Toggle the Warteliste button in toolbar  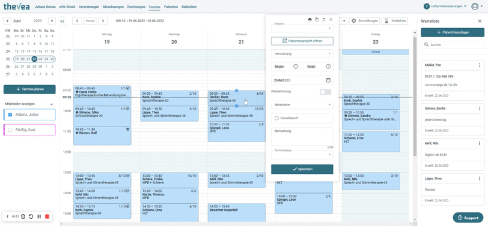(x=395, y=21)
